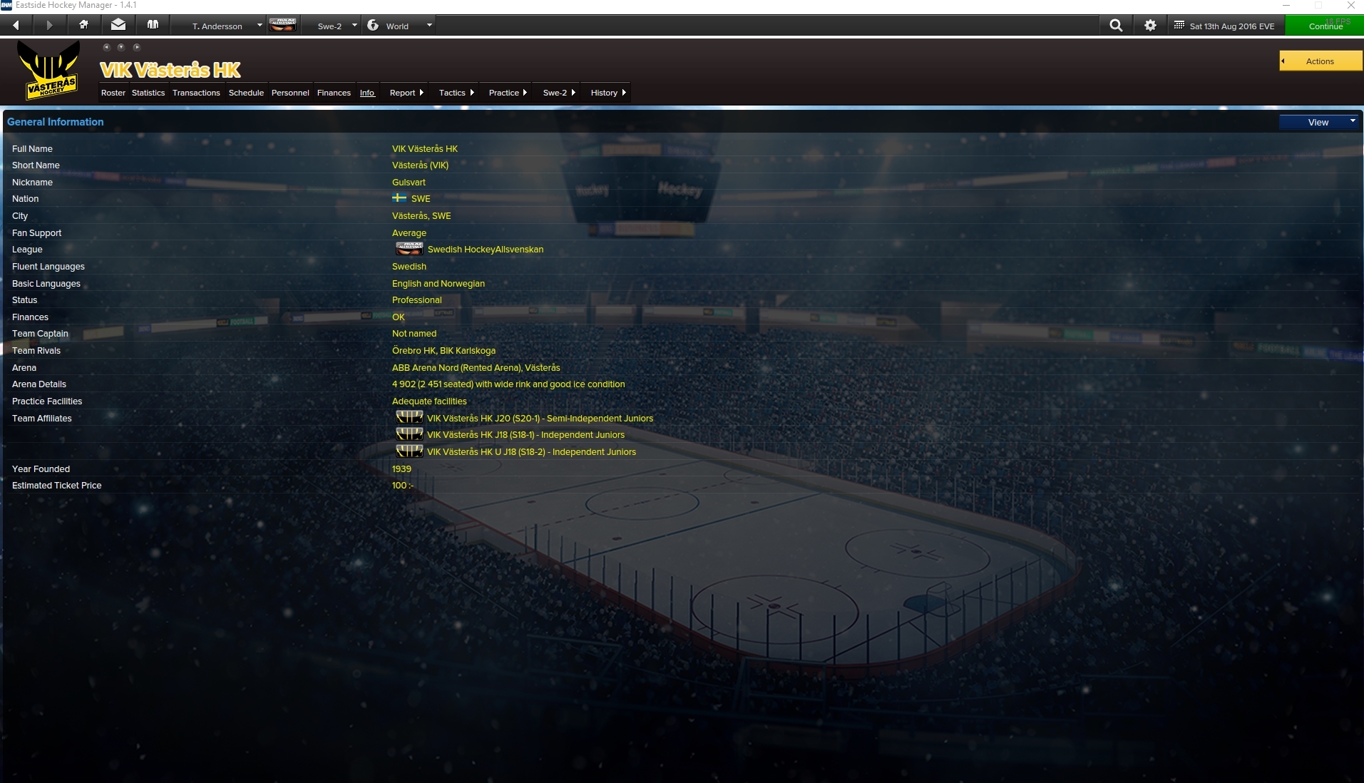Open the Personnel tab
The image size is (1364, 783).
click(290, 93)
